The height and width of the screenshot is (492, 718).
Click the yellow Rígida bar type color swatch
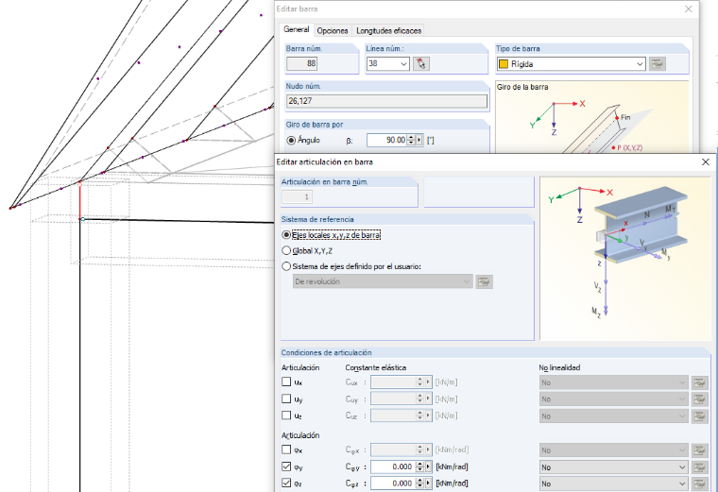coord(504,64)
